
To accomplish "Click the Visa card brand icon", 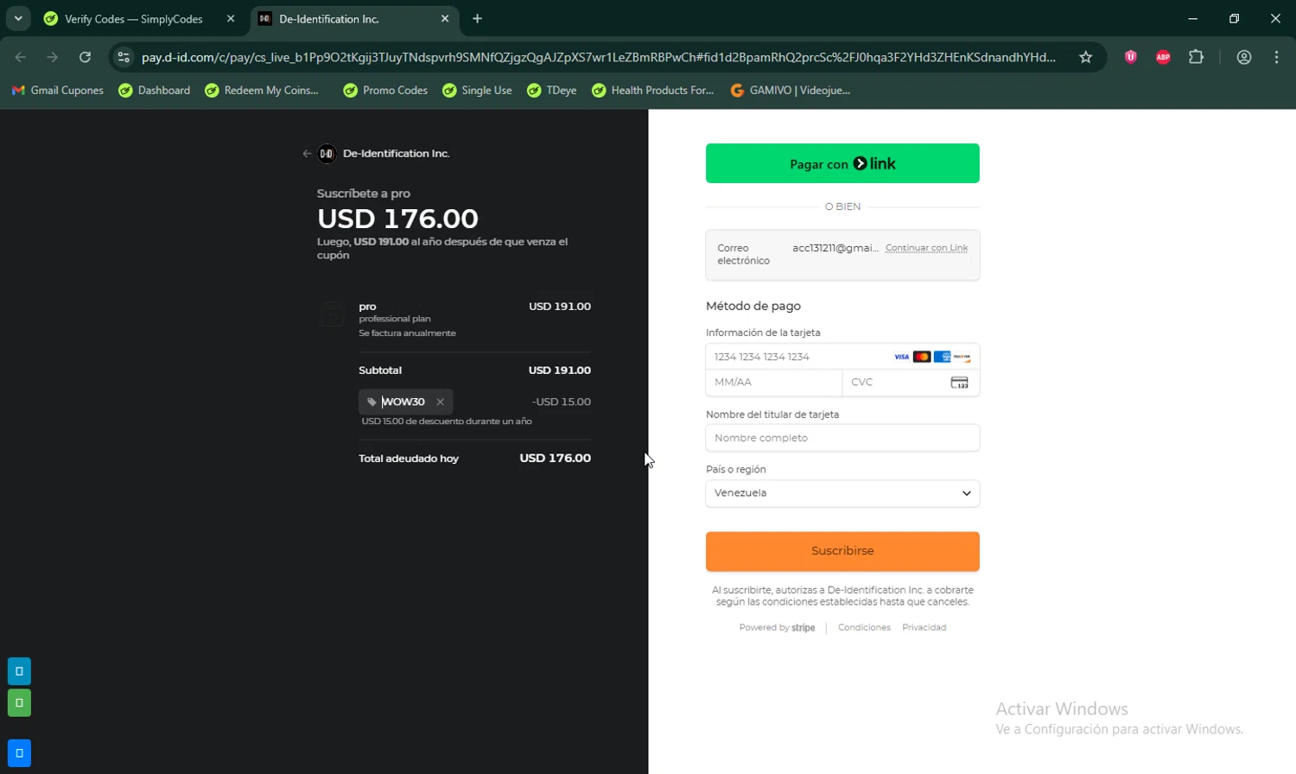I will pyautogui.click(x=901, y=357).
